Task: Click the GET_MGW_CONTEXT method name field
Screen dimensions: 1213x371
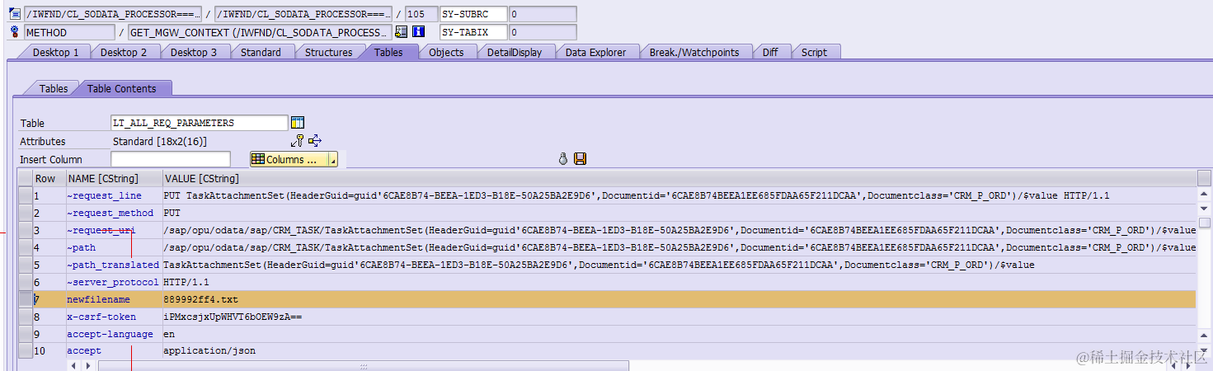Action: coord(259,32)
